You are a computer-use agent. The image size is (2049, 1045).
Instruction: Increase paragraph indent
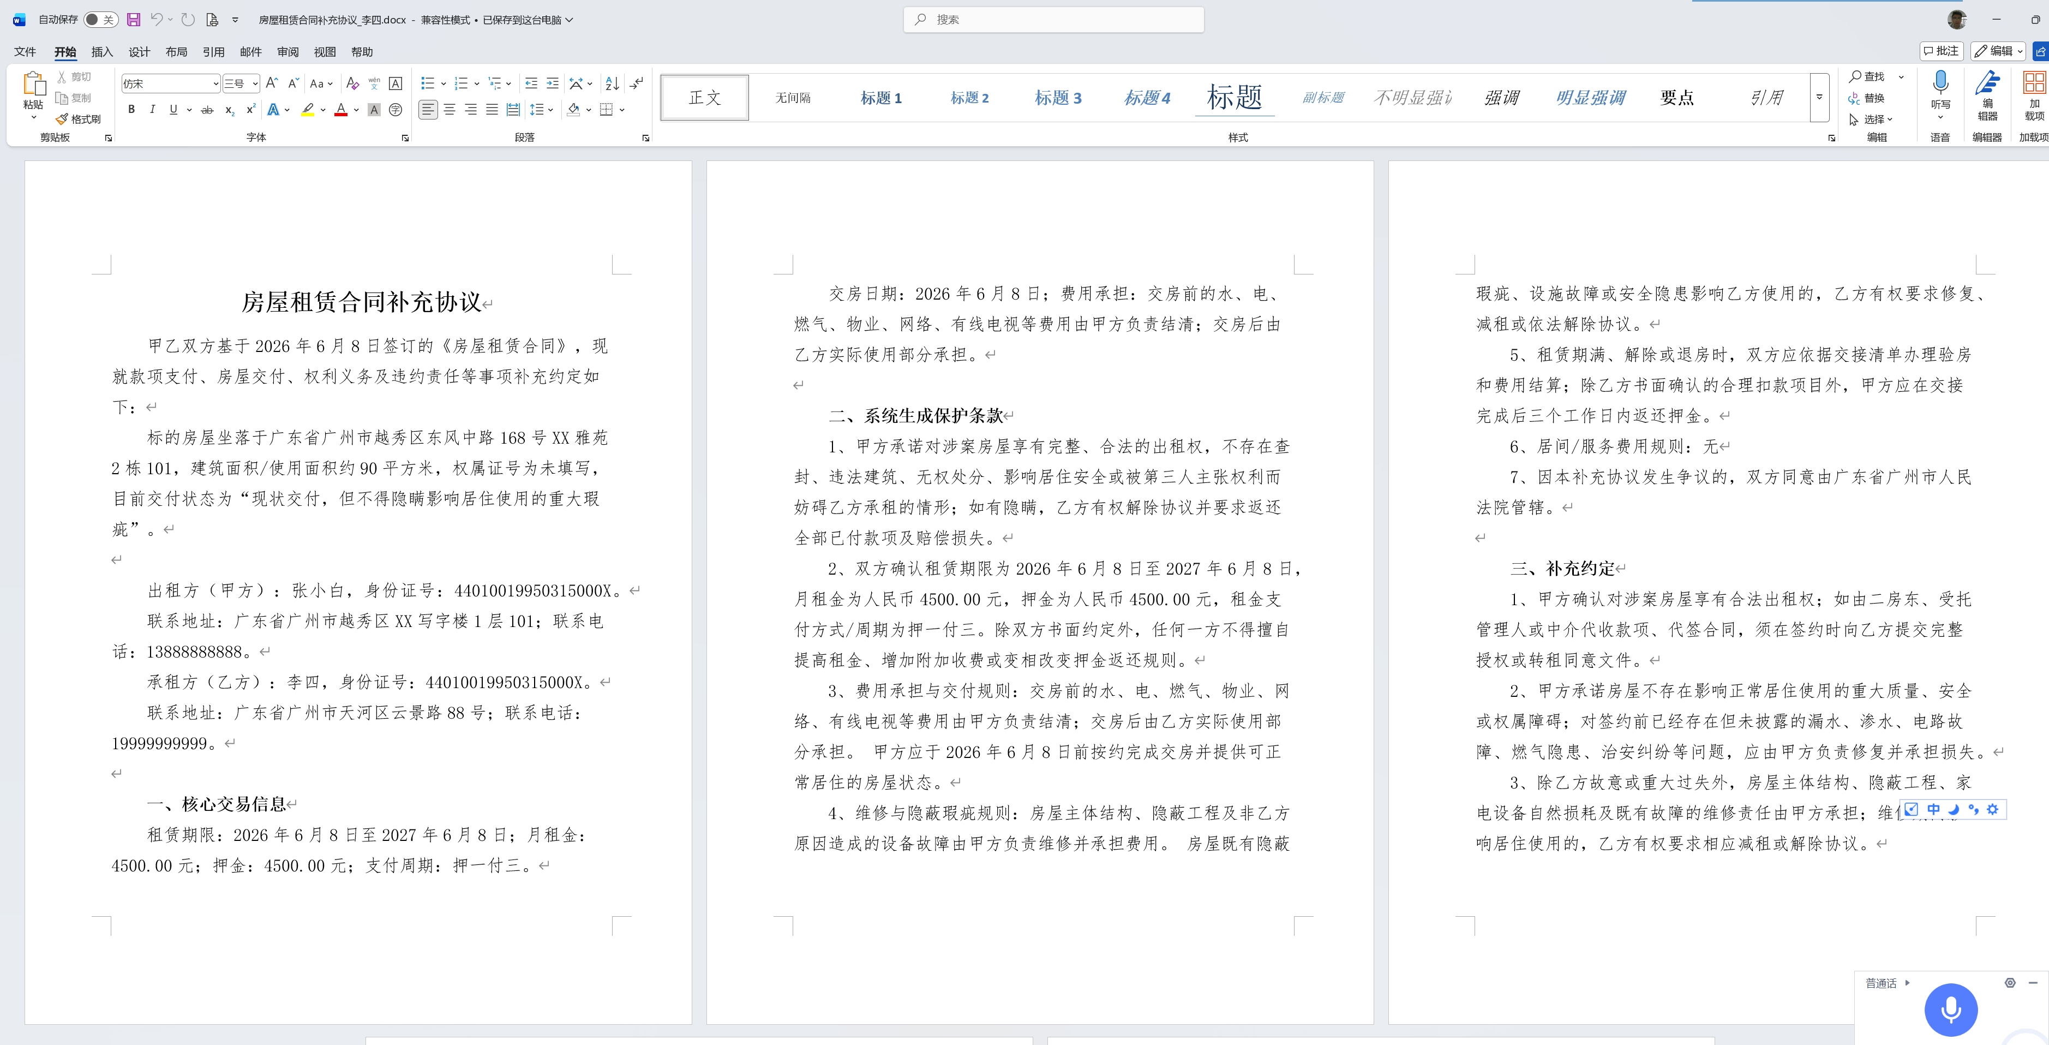[553, 83]
